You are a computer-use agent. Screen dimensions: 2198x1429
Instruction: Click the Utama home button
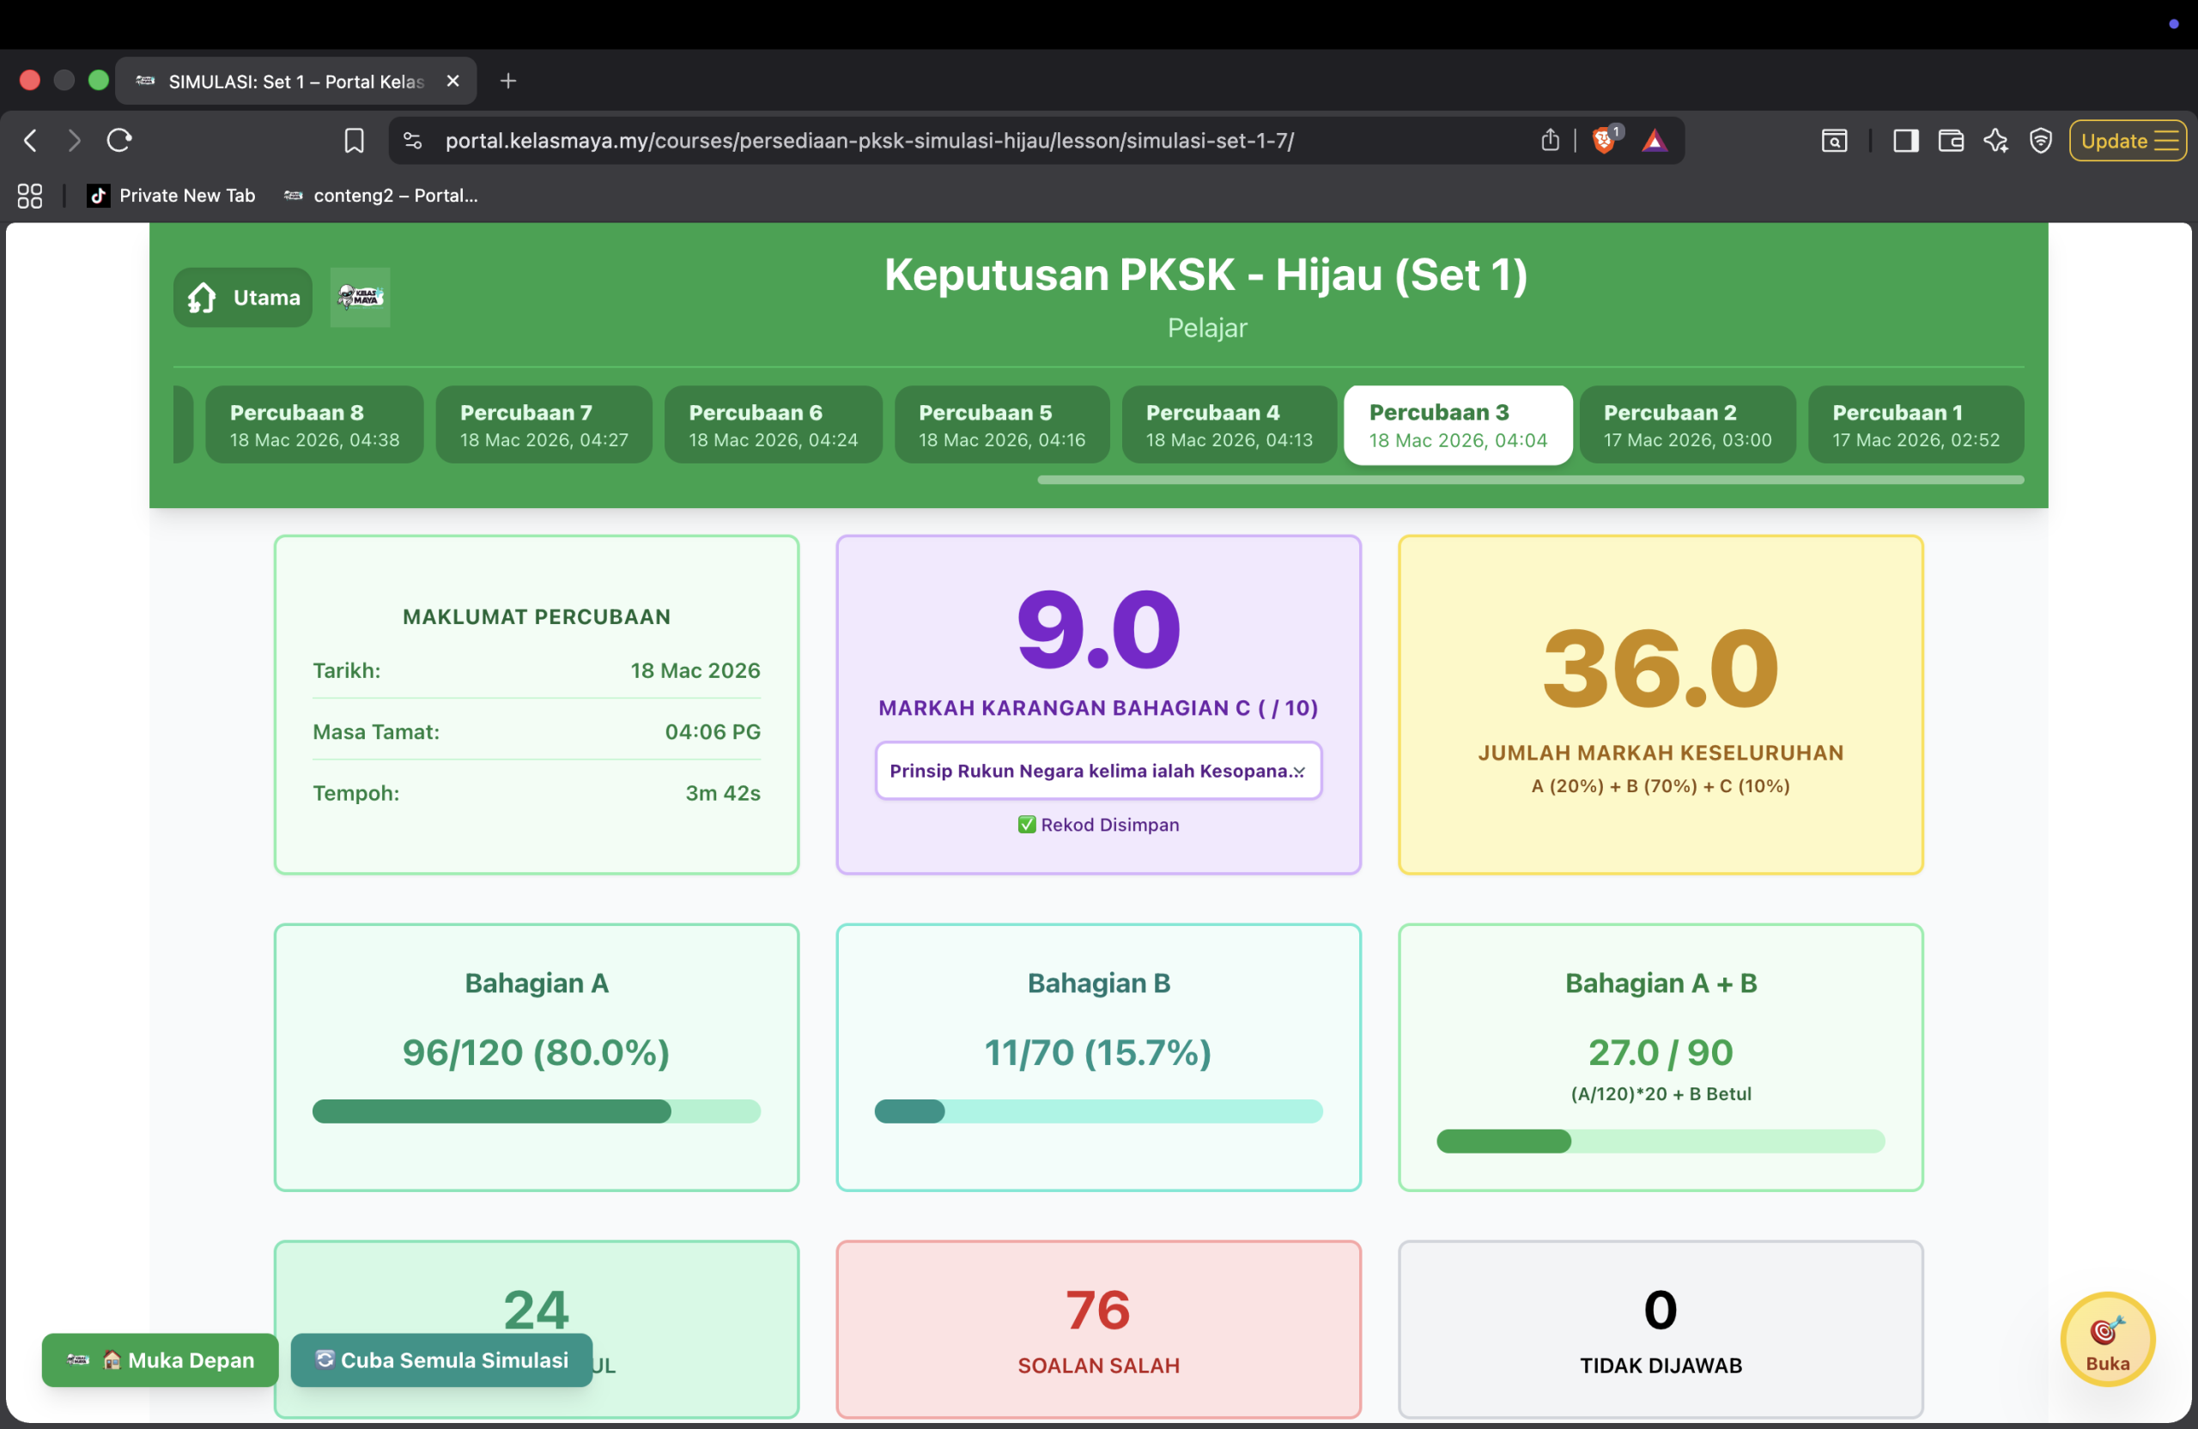(243, 297)
